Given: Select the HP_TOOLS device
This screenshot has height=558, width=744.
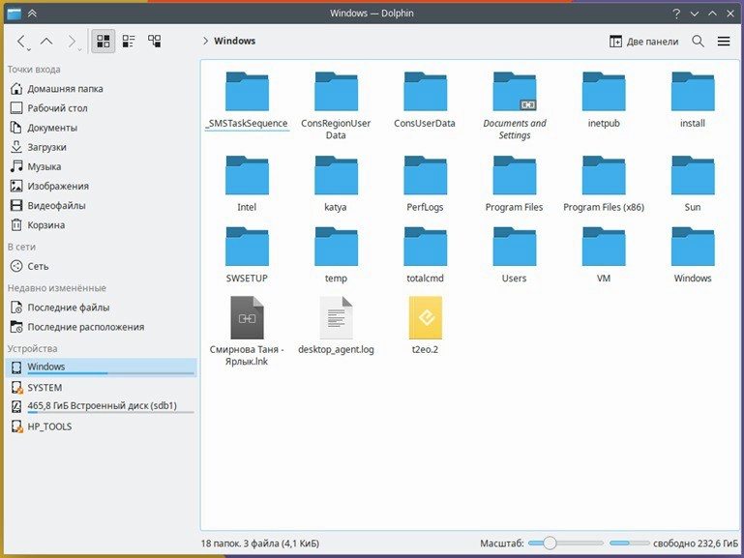Looking at the screenshot, I should point(101,426).
